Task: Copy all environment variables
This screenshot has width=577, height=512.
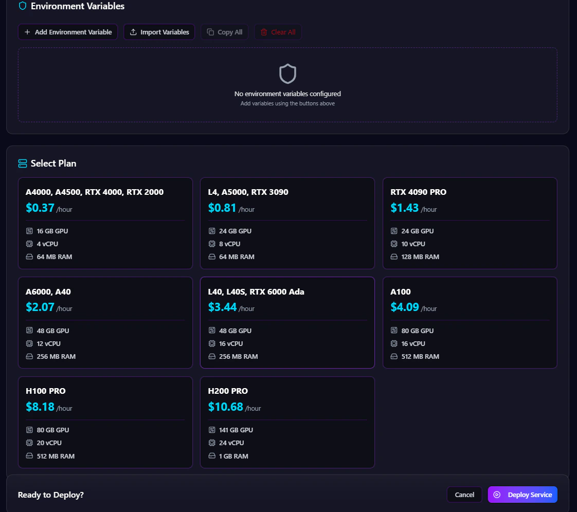Action: 224,32
